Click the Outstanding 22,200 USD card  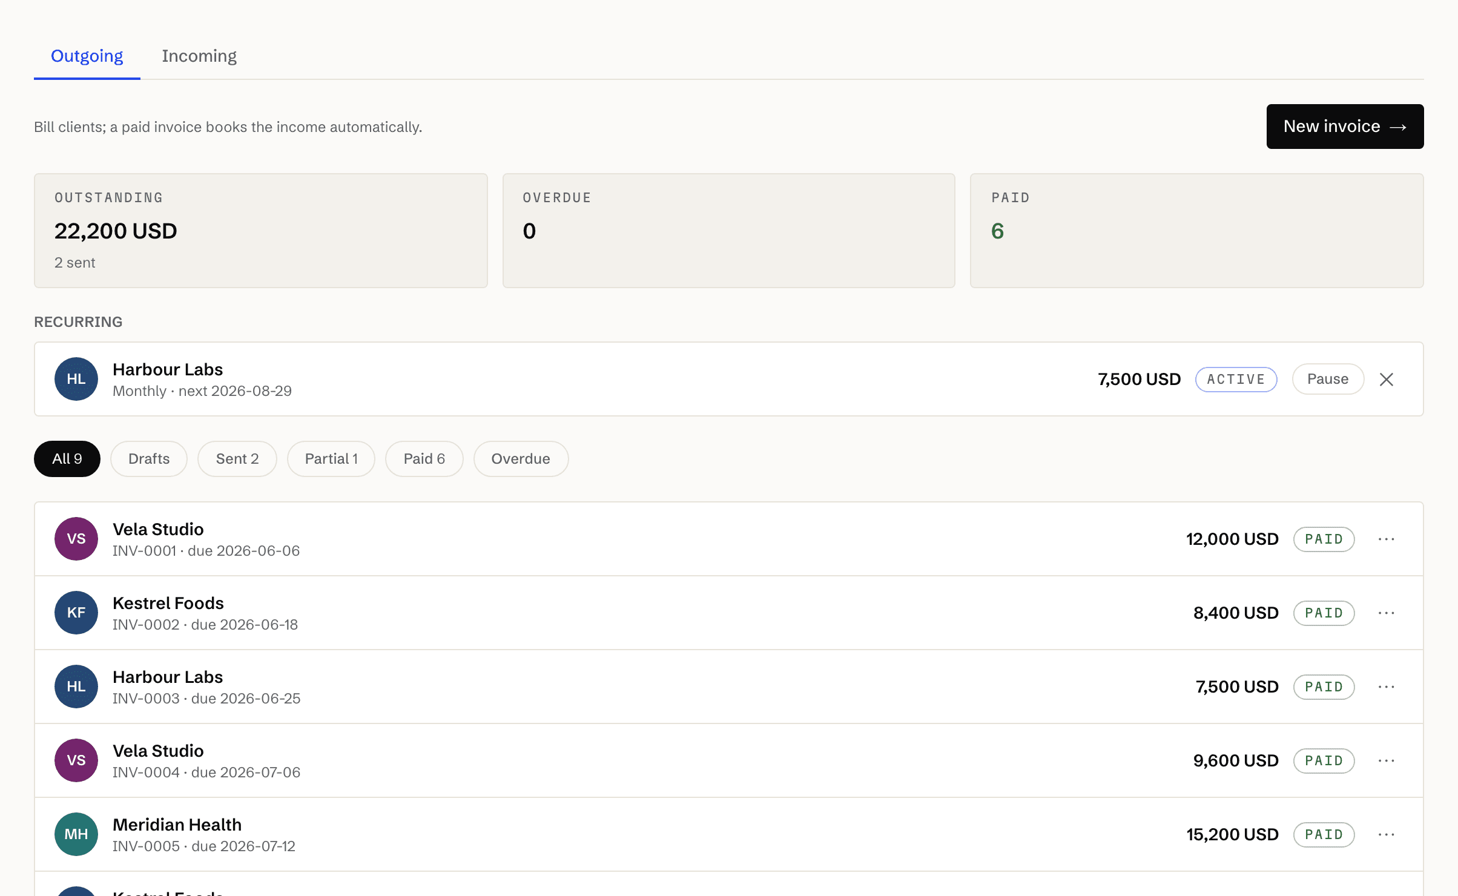click(x=261, y=231)
